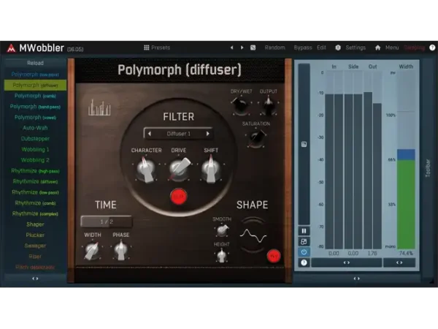The width and height of the screenshot is (438, 329).
Task: Toggle the Bypass button
Action: click(303, 48)
